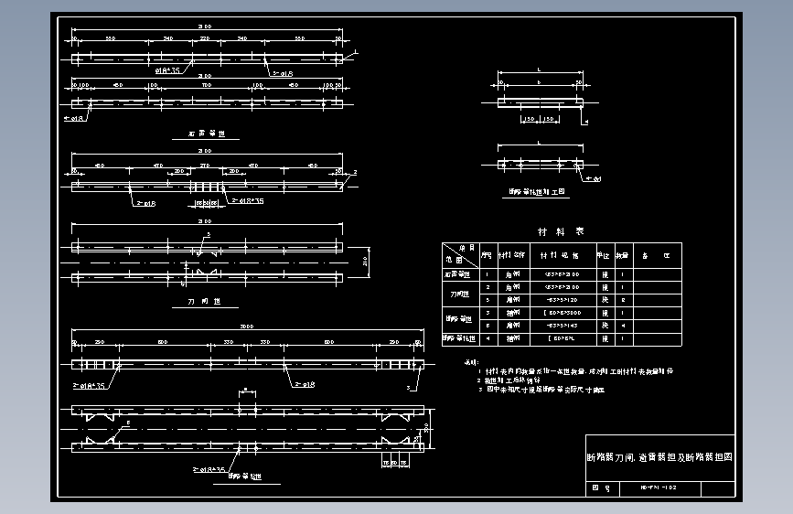Click the 3000 overall length dimension
This screenshot has height=514, width=793.
point(247,327)
